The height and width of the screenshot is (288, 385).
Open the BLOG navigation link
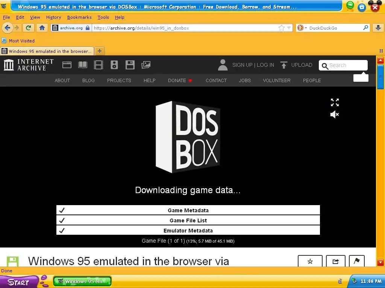point(88,80)
